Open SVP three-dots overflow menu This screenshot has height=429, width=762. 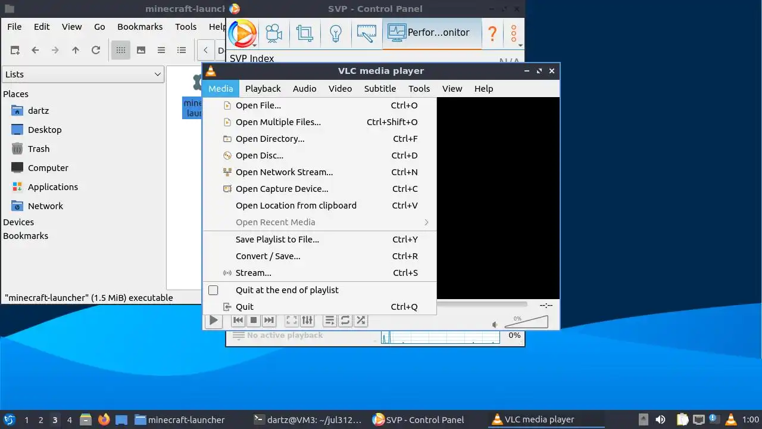point(514,33)
